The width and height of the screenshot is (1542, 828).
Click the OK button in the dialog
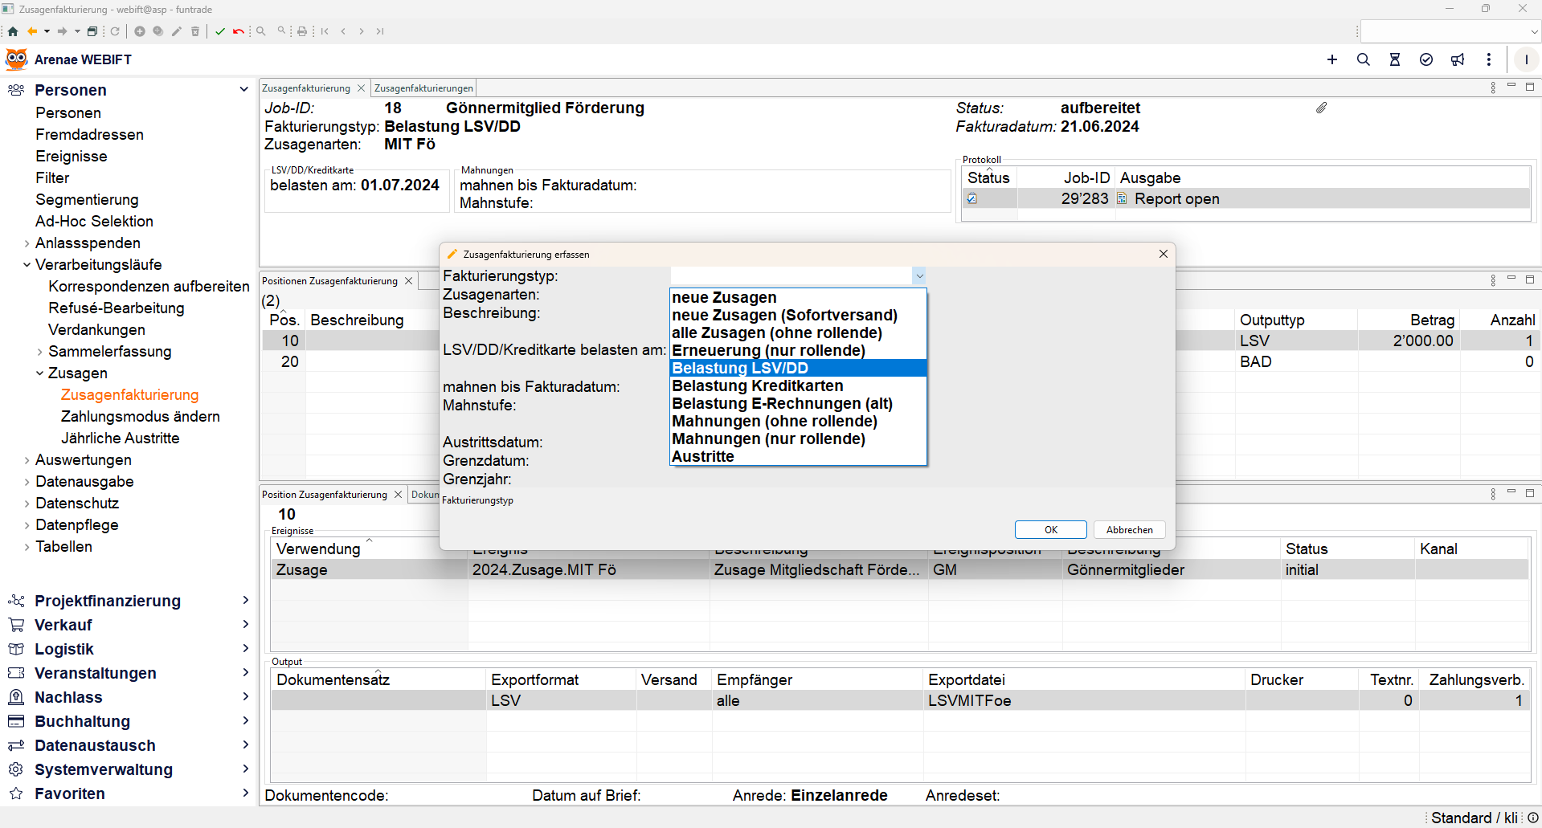[1050, 530]
